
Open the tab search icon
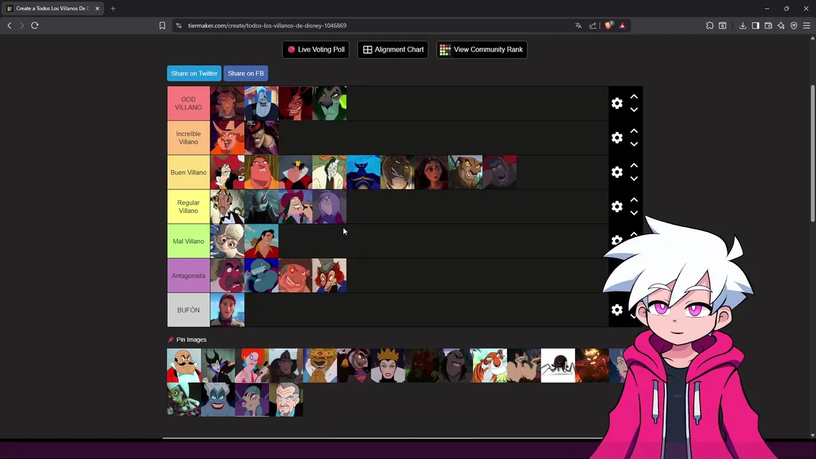722,25
